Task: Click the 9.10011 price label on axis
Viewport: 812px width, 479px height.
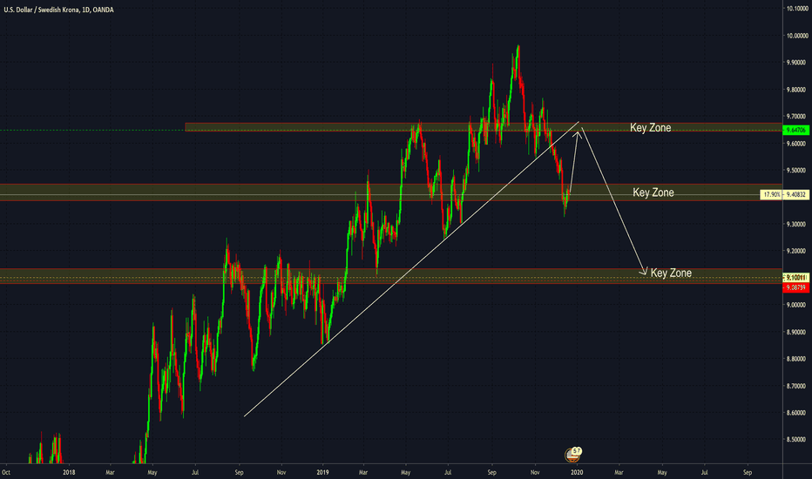Action: (x=796, y=278)
